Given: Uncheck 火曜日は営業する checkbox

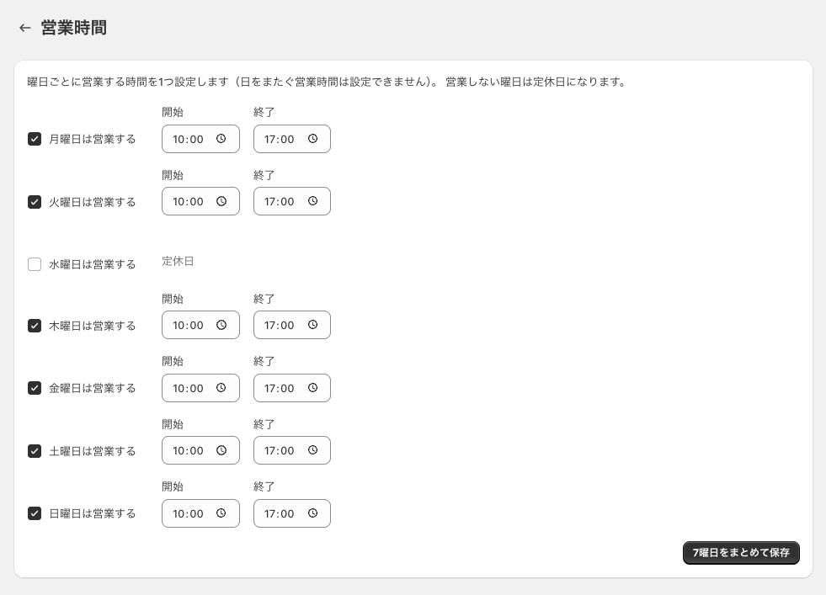Looking at the screenshot, I should click(35, 202).
